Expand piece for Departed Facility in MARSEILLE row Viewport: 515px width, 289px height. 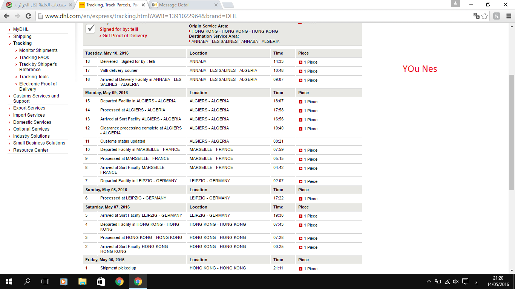tap(300, 150)
